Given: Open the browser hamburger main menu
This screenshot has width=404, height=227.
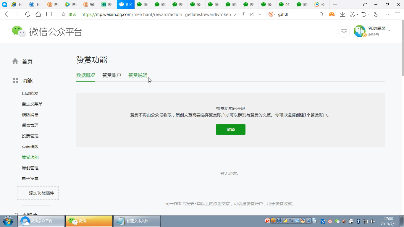Looking at the screenshot, I should (x=397, y=14).
